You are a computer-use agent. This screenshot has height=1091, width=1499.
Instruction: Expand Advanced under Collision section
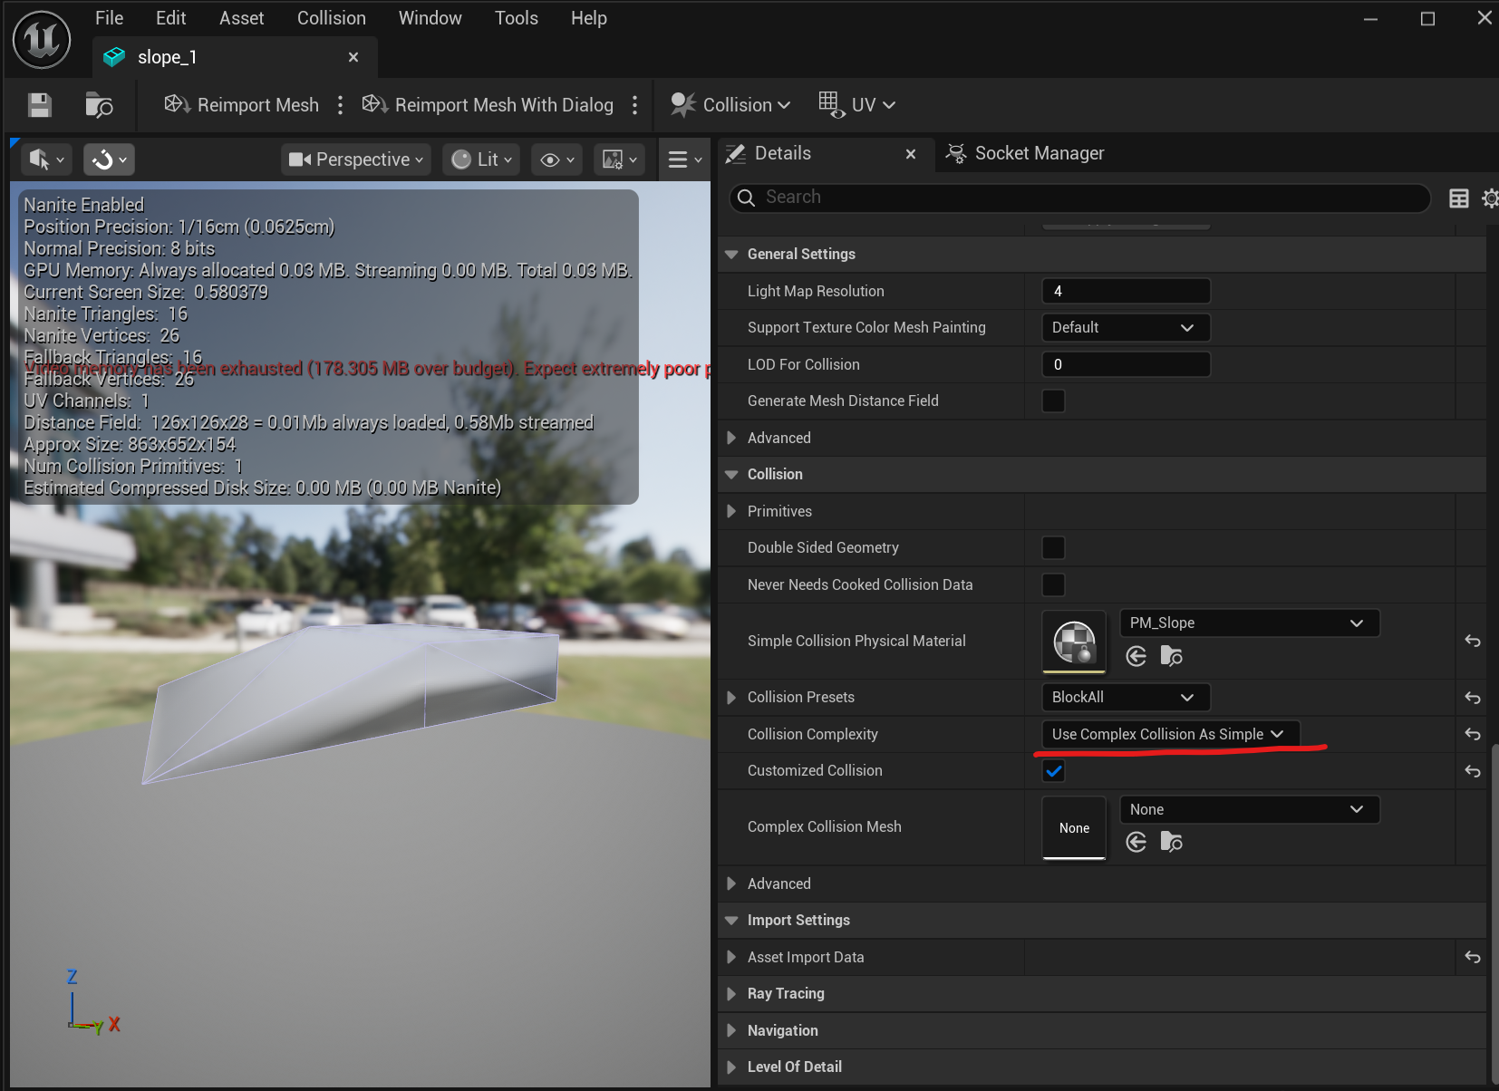[x=731, y=883]
